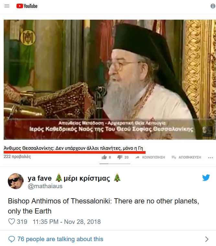Open the three-dot more options menu
The width and height of the screenshot is (216, 246).
(x=210, y=158)
